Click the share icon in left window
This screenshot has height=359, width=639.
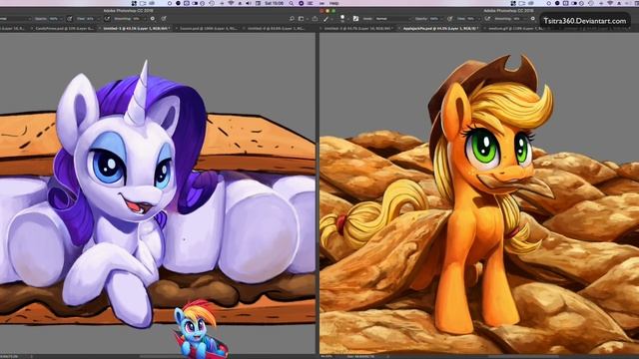315,19
